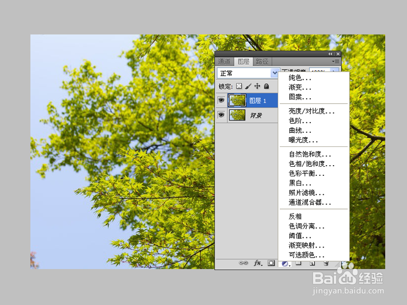Choose 渐变... from the menu
Image resolution: width=407 pixels, height=305 pixels.
tap(300, 87)
